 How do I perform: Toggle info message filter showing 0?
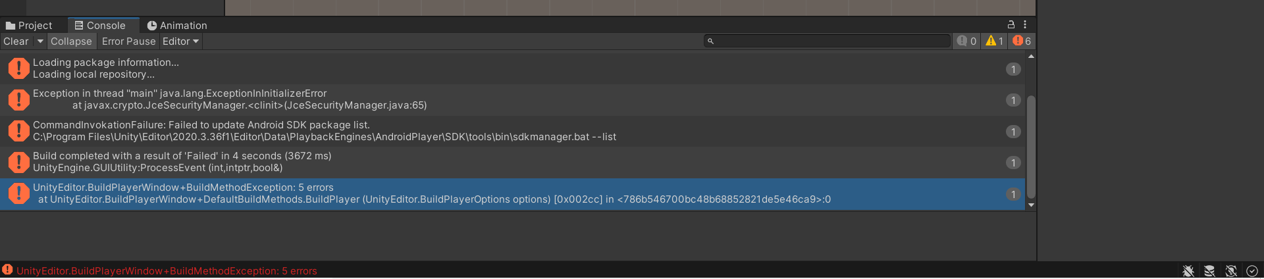click(966, 41)
